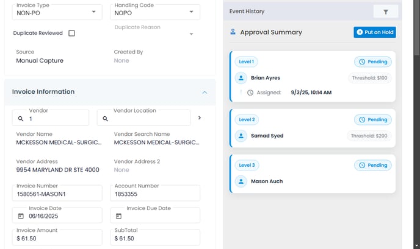Open the Duplicate Reason dropdown

pos(191,34)
